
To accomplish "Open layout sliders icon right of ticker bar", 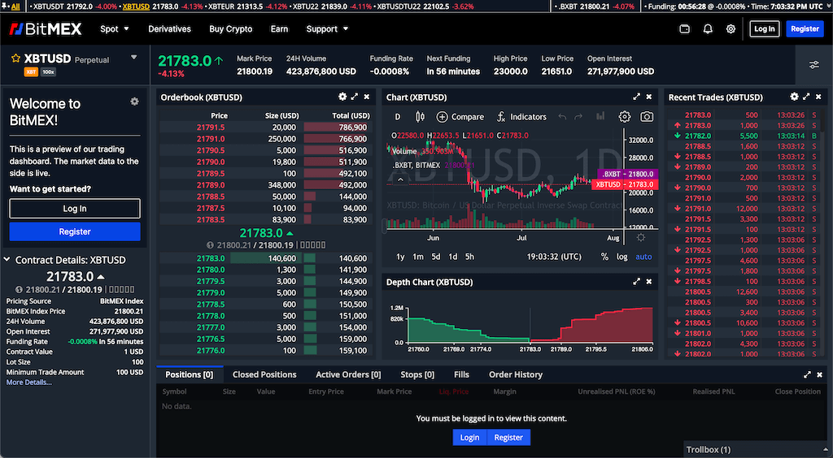I will click(813, 65).
